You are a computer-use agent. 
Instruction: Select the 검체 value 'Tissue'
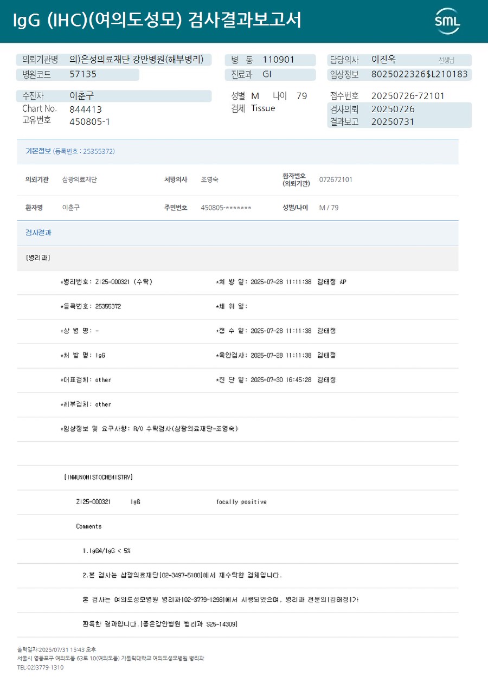pyautogui.click(x=263, y=108)
